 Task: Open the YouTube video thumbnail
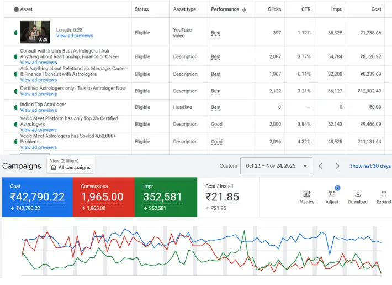click(35, 32)
